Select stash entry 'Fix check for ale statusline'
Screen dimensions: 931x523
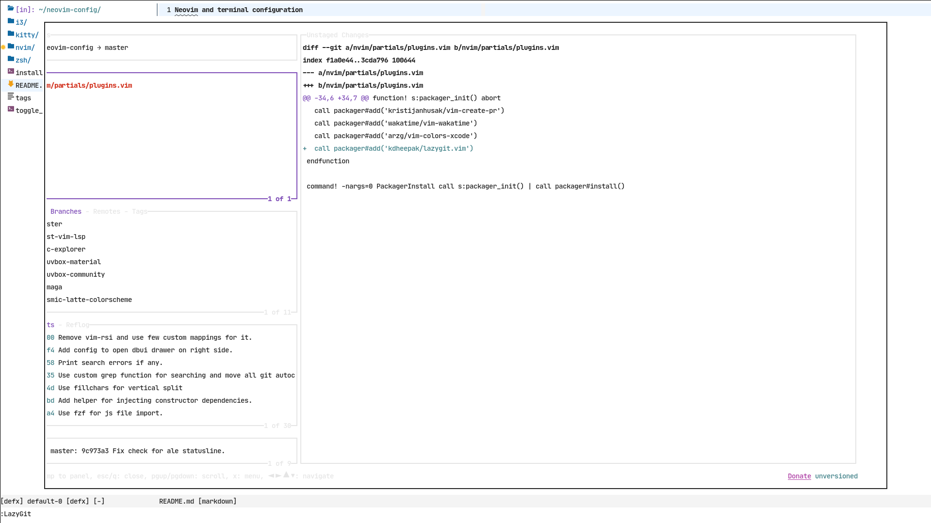point(138,451)
